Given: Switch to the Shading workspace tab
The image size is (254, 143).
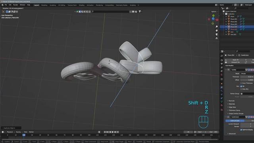Looking at the screenshot, I should (81, 5).
